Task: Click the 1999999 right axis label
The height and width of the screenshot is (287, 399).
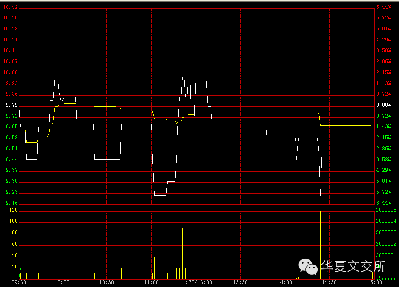Action: [386, 278]
